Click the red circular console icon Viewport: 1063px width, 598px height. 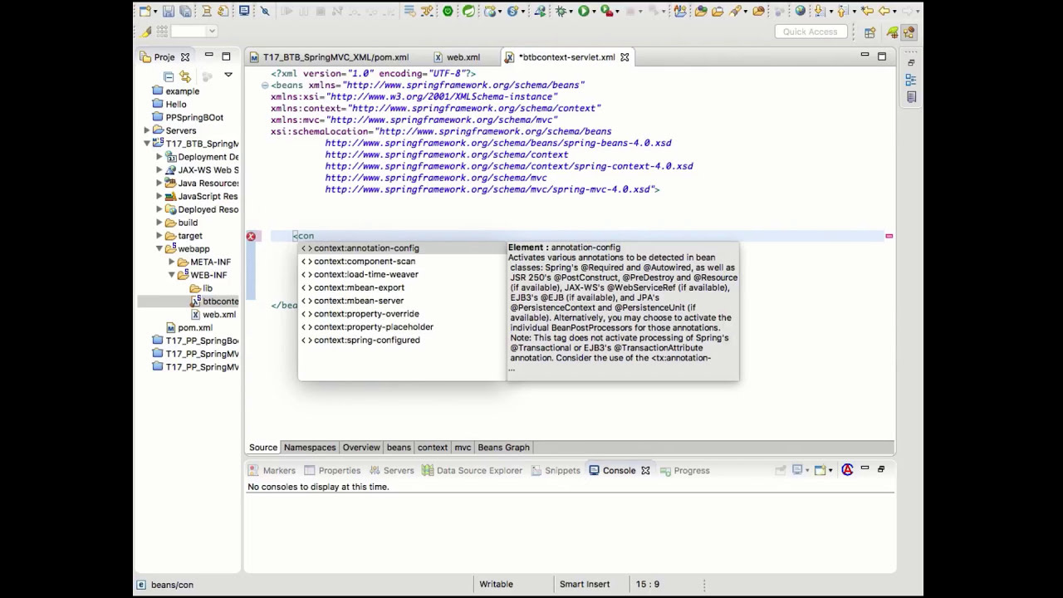[x=847, y=470]
